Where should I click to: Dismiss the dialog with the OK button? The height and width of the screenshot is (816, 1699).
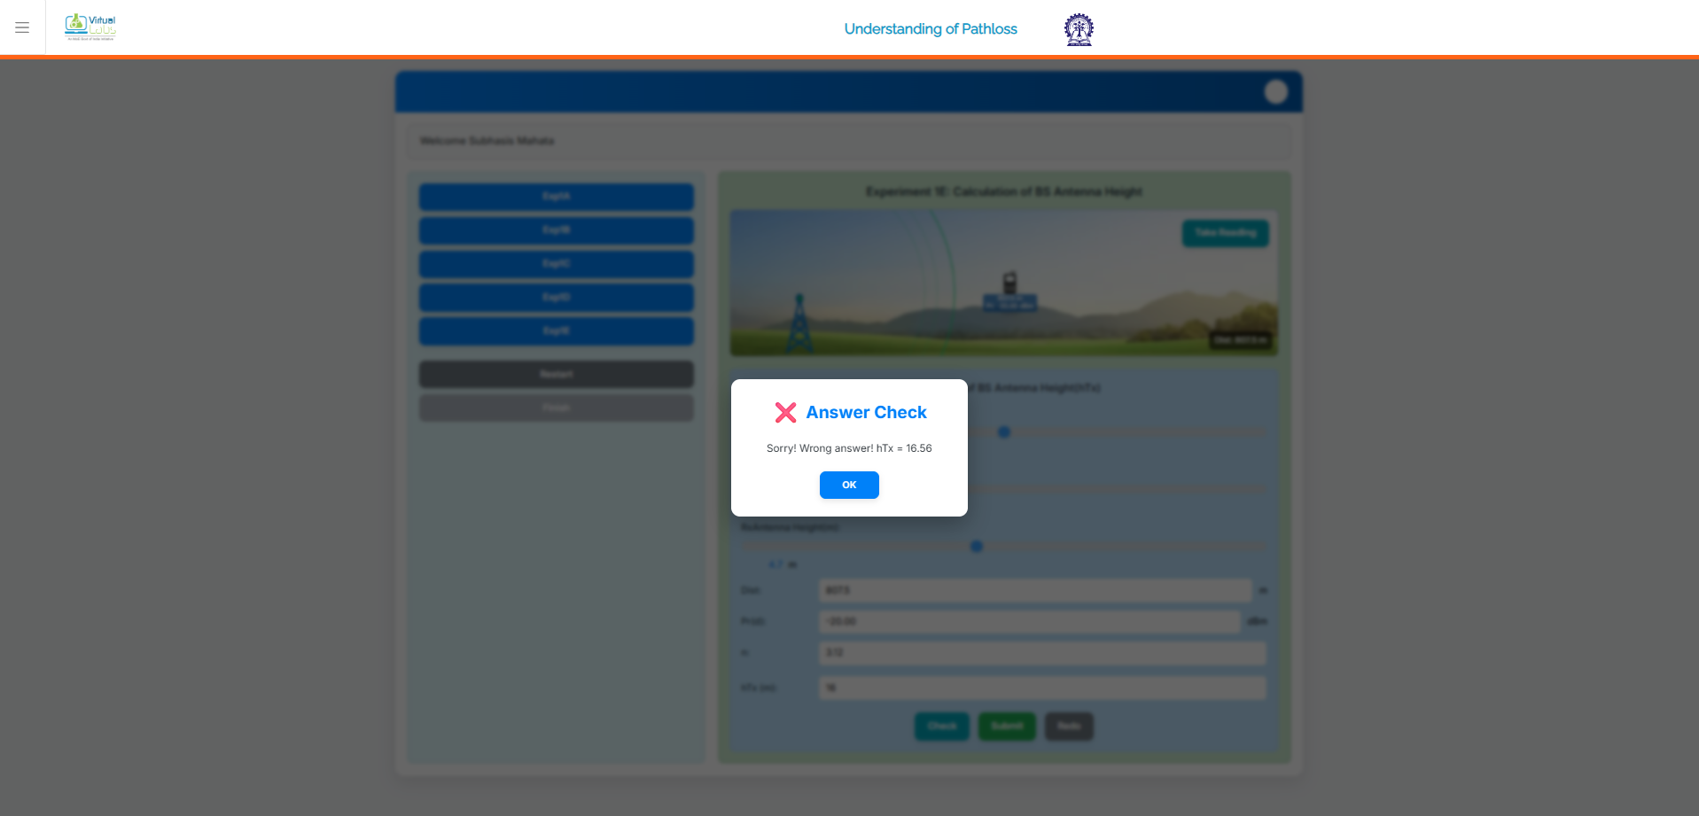coord(849,485)
